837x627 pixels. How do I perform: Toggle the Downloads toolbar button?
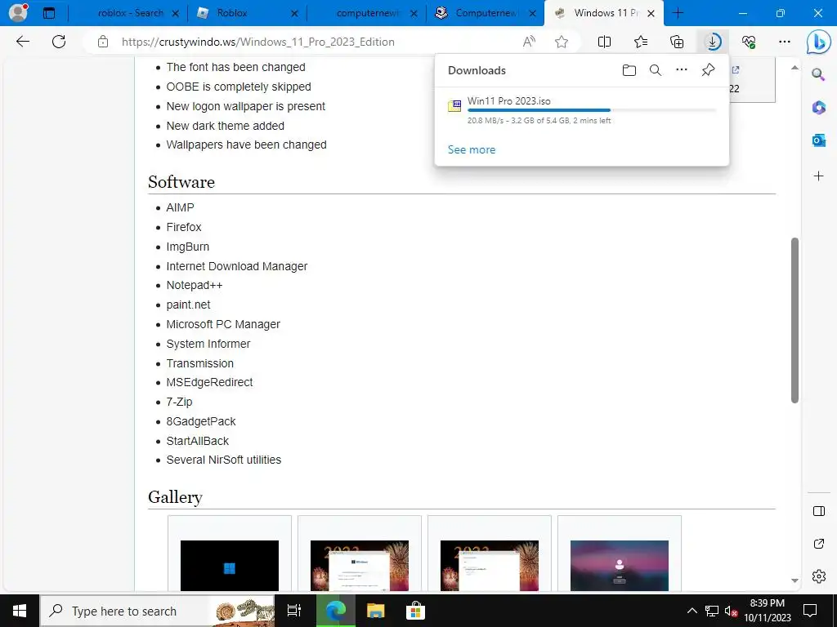[x=713, y=42]
